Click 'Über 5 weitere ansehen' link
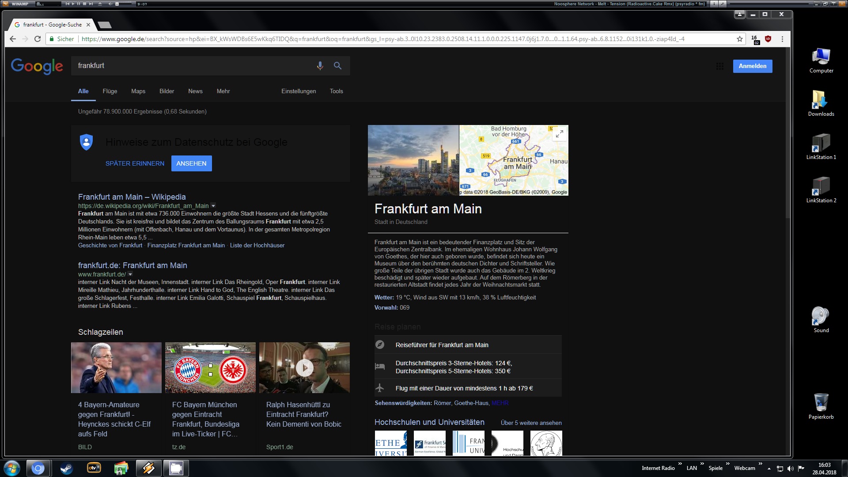Screen dimensions: 848x477 531,423
